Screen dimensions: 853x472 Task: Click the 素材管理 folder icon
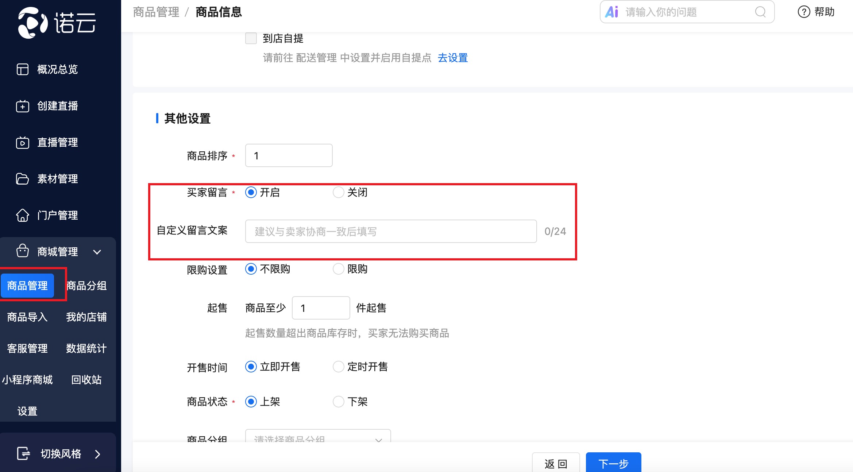pyautogui.click(x=22, y=179)
